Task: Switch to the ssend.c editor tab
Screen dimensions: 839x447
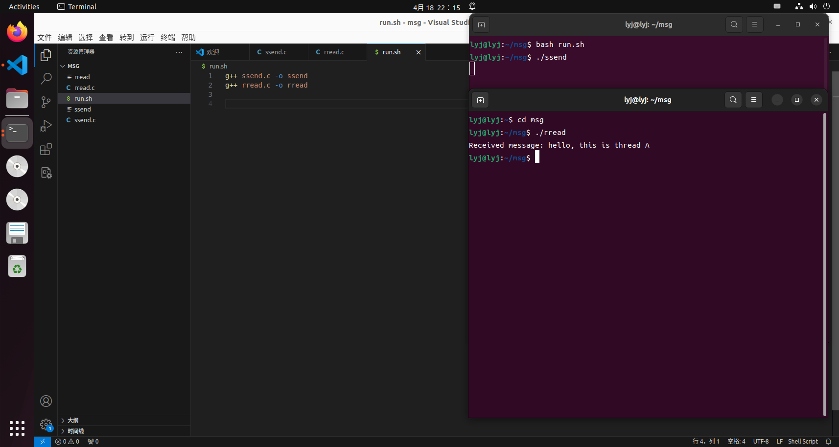Action: (x=279, y=52)
